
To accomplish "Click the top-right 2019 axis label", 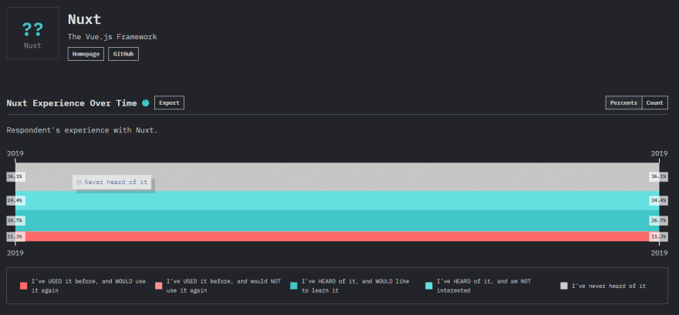I will (659, 153).
